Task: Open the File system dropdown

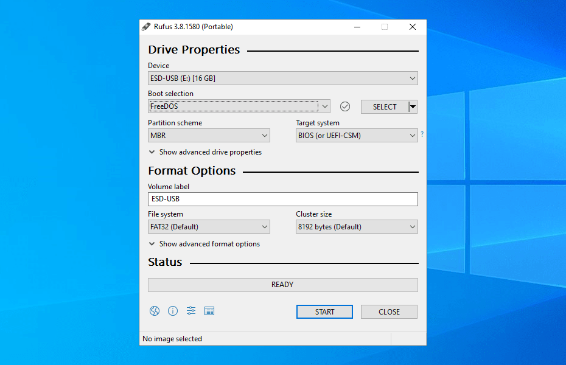Action: click(209, 227)
